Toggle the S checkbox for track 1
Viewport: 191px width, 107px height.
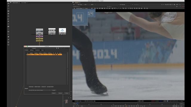58,55
